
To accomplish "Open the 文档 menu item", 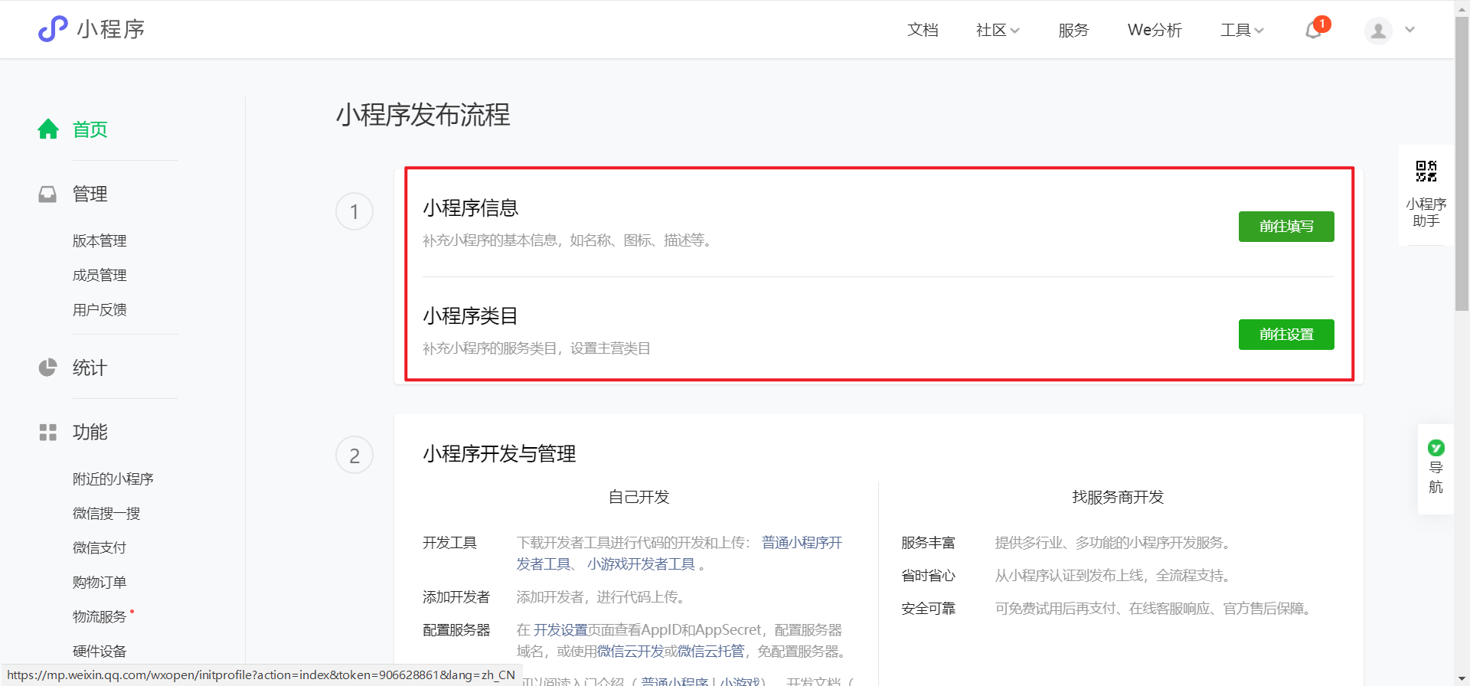I will [923, 30].
